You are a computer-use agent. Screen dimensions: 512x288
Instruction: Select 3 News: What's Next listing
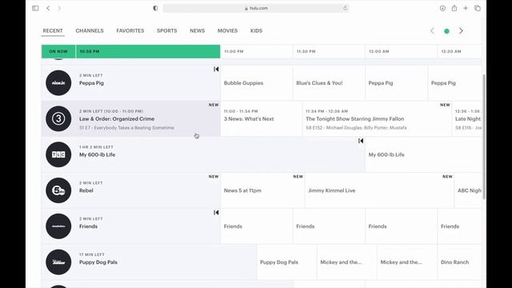click(262, 119)
